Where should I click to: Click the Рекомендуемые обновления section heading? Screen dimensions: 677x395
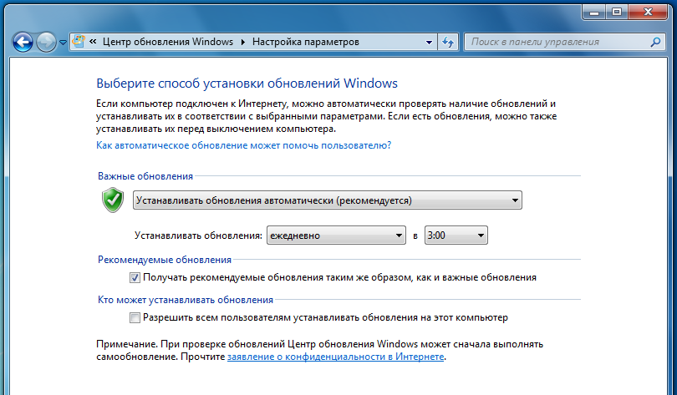165,260
